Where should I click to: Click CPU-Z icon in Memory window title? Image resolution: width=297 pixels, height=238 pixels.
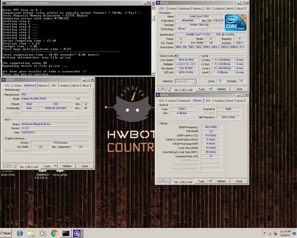tap(157, 95)
